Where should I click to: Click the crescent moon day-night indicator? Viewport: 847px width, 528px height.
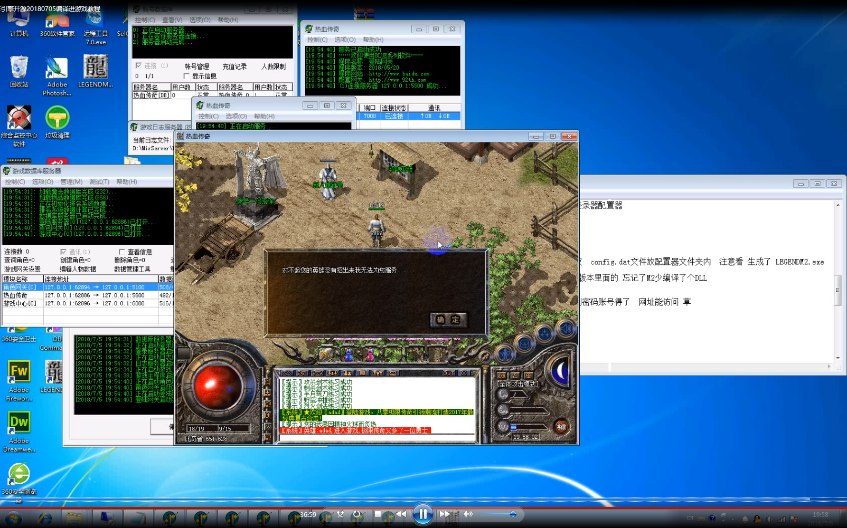[560, 372]
